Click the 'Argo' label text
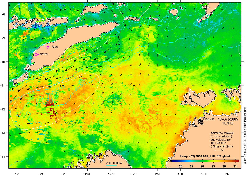247x177 pixels. tap(55, 47)
